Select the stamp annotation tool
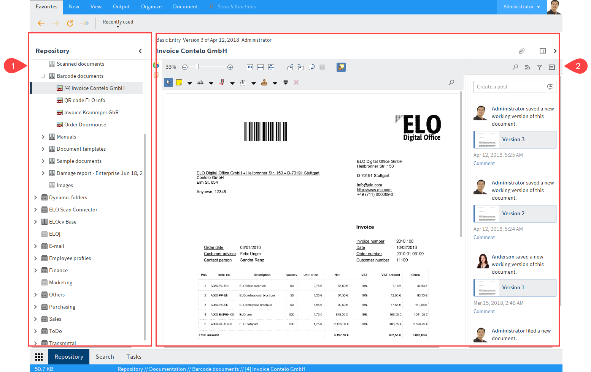This screenshot has width=591, height=372. point(264,82)
